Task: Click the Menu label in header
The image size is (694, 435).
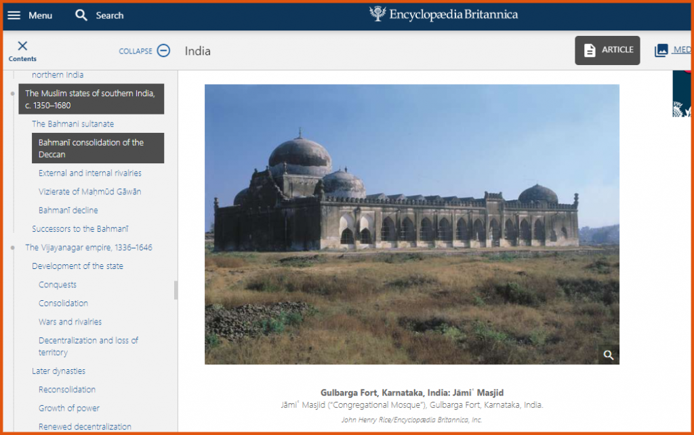Action: click(x=40, y=16)
